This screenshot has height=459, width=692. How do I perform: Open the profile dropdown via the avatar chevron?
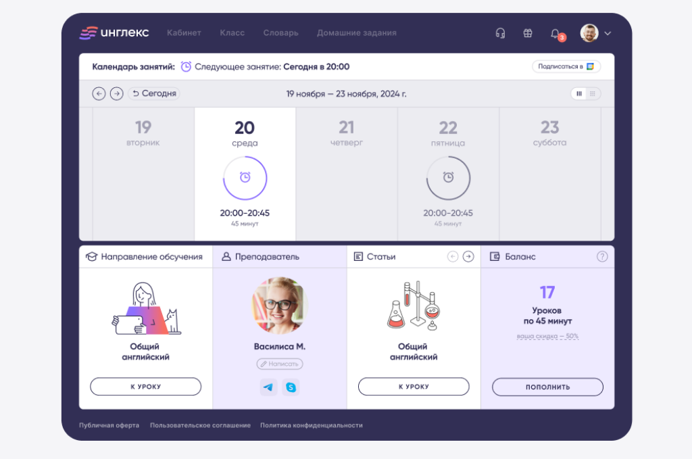[606, 32]
